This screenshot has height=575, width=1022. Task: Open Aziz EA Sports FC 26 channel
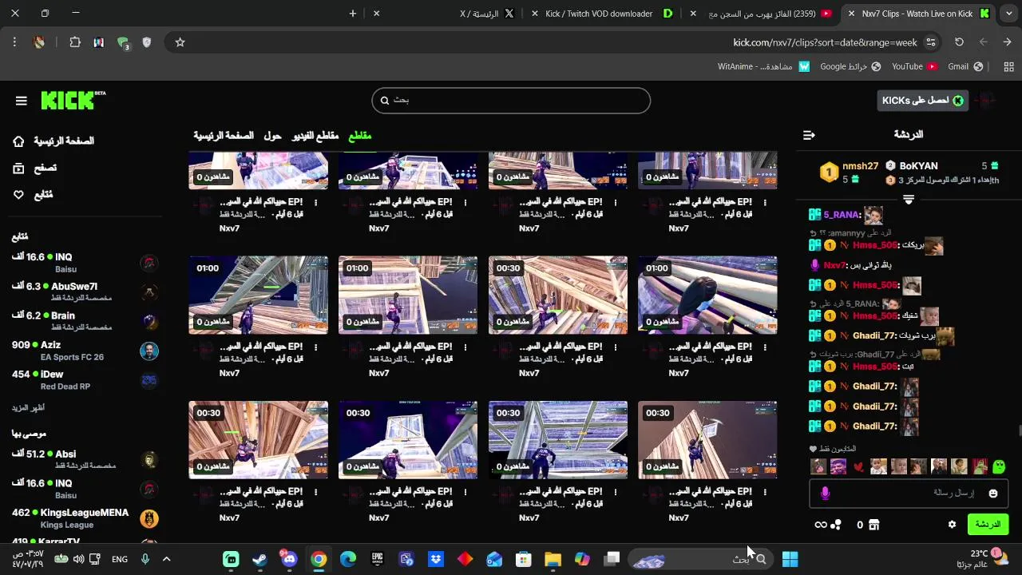click(85, 351)
